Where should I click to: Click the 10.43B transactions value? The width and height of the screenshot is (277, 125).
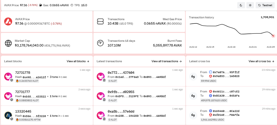113,23
